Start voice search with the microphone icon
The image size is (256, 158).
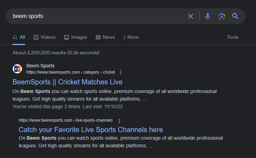pyautogui.click(x=208, y=16)
